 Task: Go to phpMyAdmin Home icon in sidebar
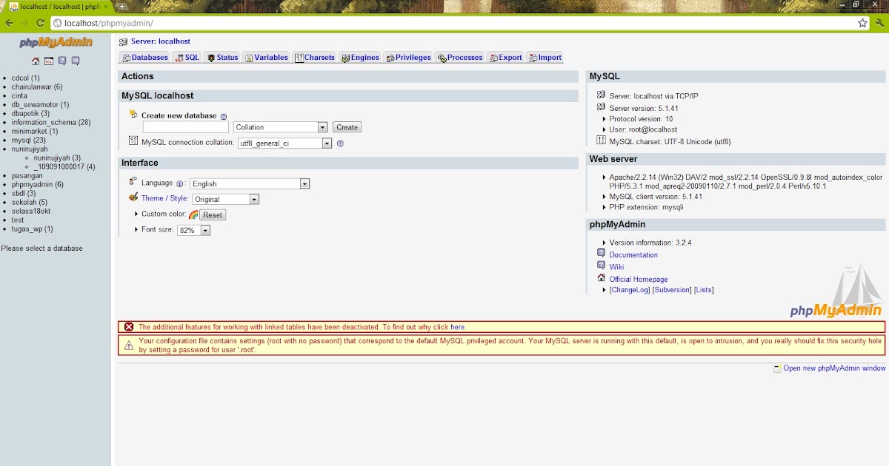(x=36, y=61)
